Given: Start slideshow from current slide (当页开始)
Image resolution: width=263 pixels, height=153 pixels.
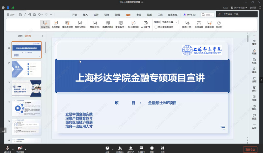Looking at the screenshot, I should (x=56, y=24).
